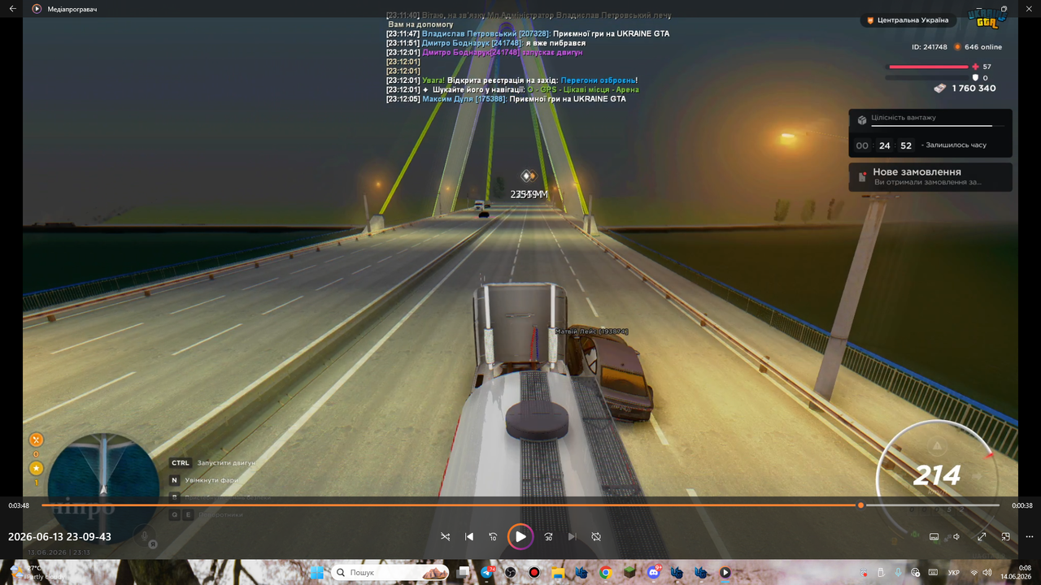Click the N Увімкнути фари hint

[204, 480]
